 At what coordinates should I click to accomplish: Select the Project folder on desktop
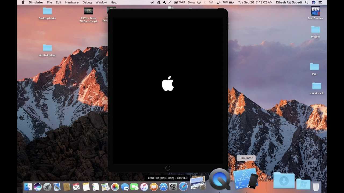coord(316,32)
